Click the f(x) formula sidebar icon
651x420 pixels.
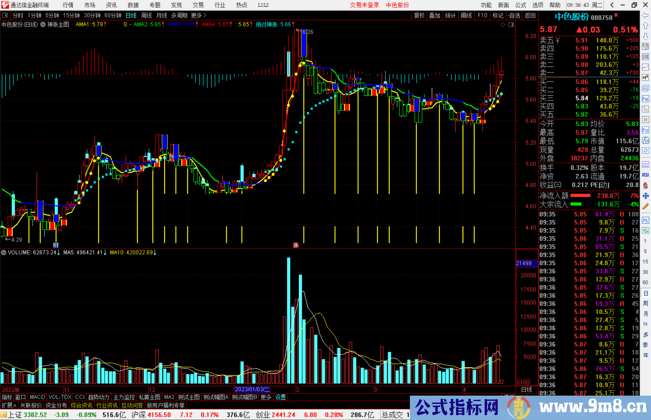coord(645,141)
